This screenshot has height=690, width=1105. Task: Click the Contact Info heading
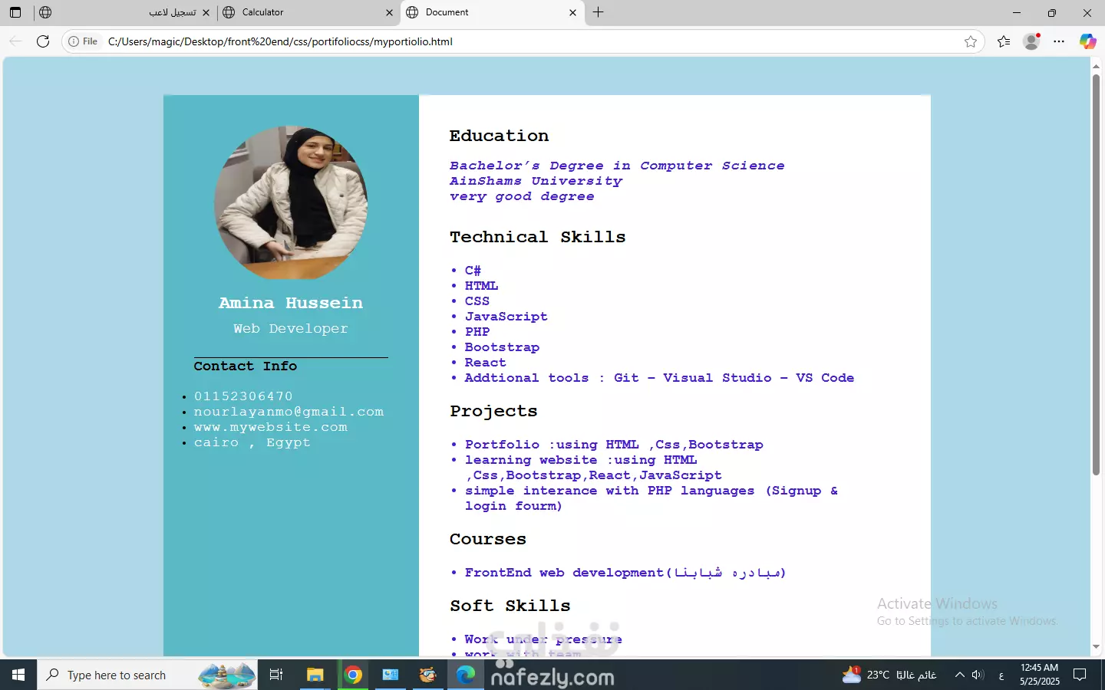[245, 366]
